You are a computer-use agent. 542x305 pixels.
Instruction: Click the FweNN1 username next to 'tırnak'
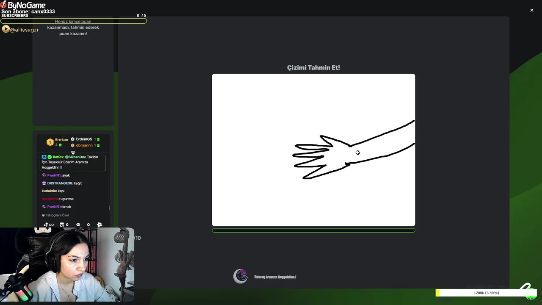point(54,207)
